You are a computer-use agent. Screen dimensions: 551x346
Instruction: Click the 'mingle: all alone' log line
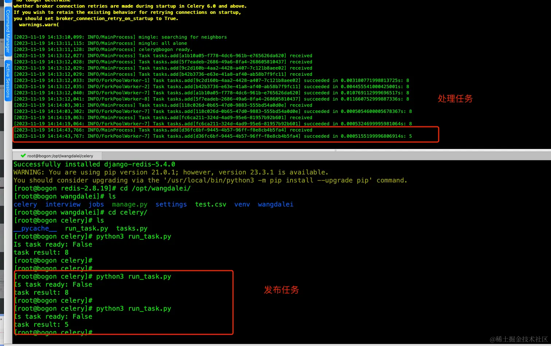(101, 43)
